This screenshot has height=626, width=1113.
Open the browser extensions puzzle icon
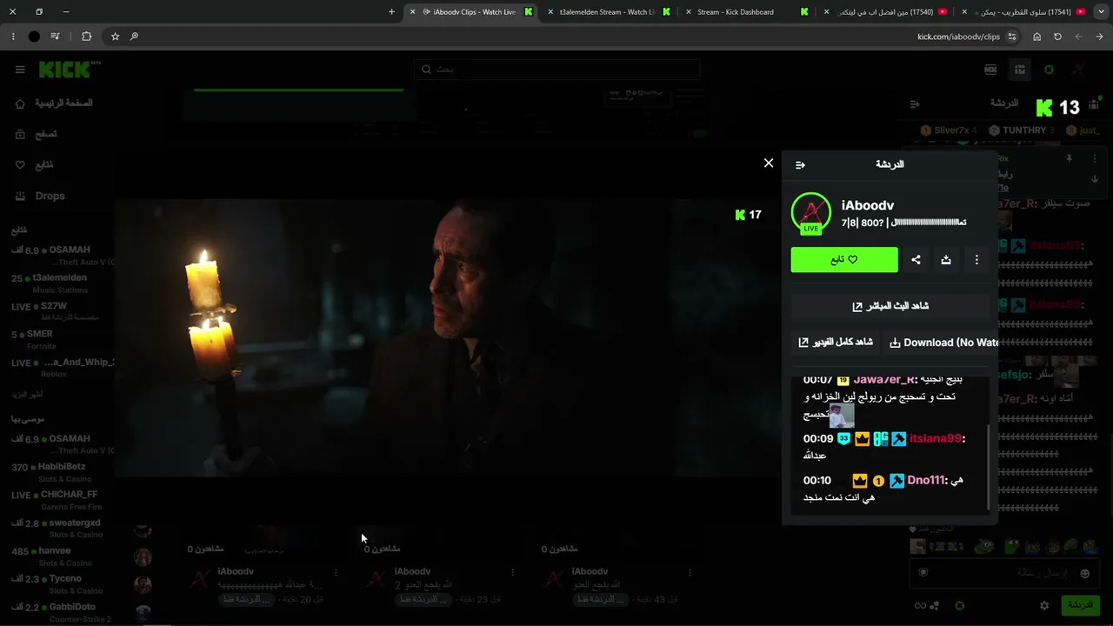(86, 37)
